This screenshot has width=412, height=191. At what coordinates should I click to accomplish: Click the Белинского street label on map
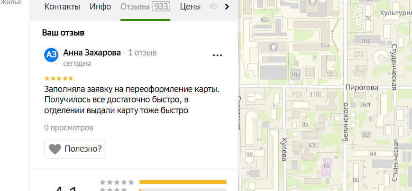(345, 122)
